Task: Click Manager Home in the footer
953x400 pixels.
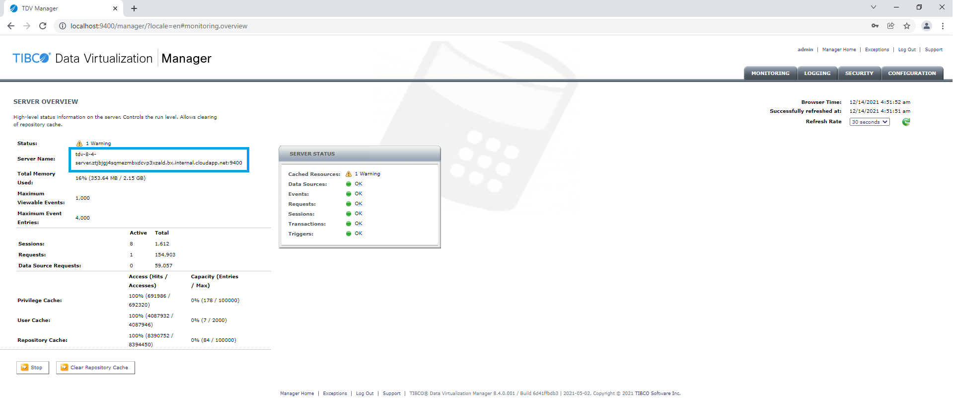Action: 297,394
